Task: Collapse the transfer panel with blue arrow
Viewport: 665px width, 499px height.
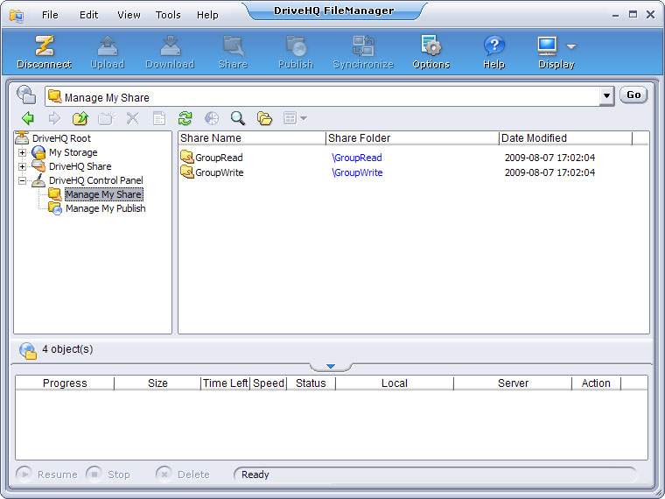Action: click(x=331, y=366)
